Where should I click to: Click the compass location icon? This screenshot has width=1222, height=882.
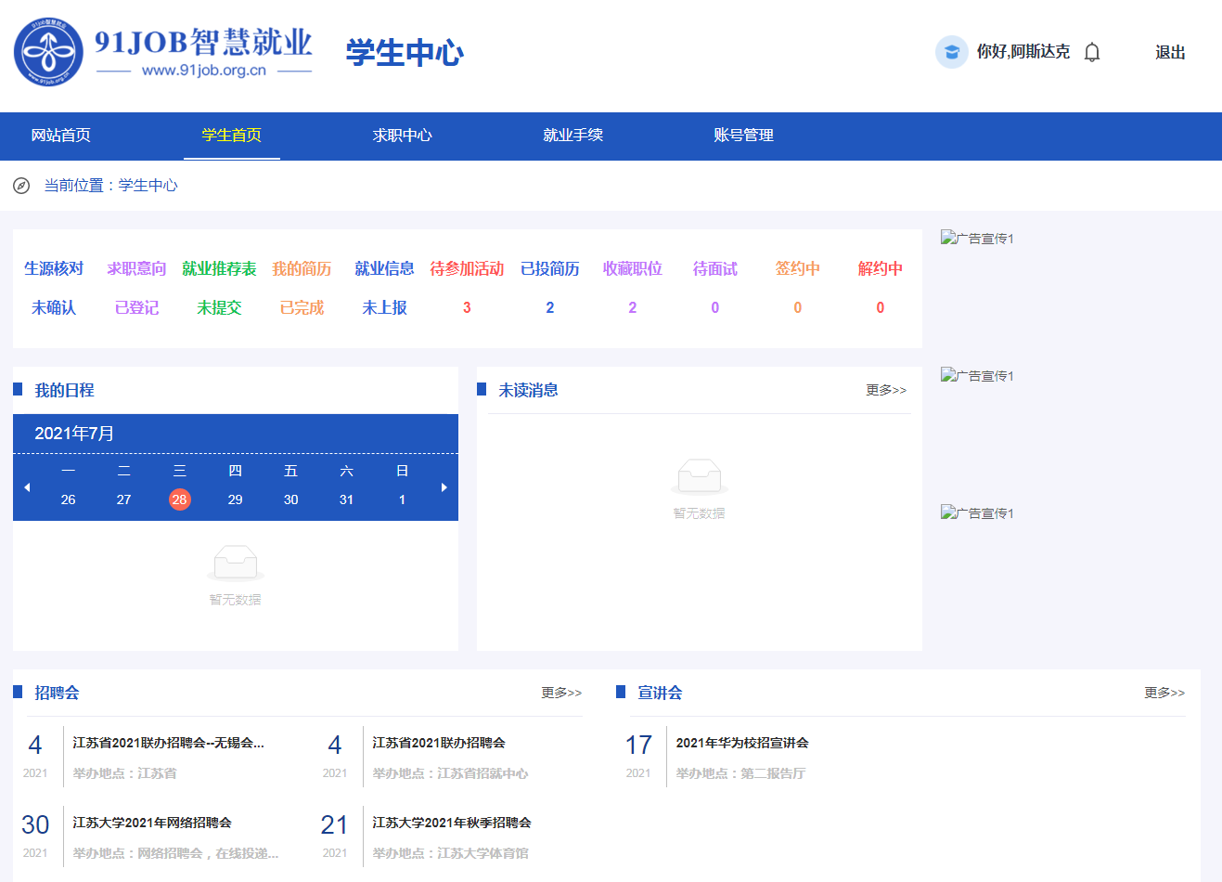click(x=21, y=186)
